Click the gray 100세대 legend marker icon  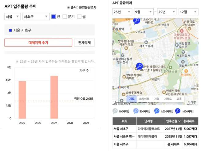coord(115,111)
